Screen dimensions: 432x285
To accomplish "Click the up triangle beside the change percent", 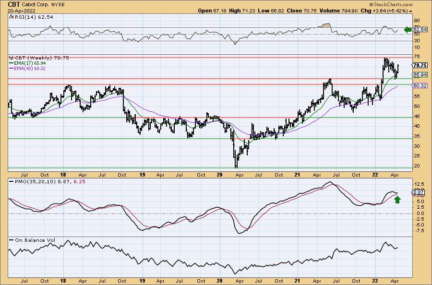I will (x=410, y=11).
